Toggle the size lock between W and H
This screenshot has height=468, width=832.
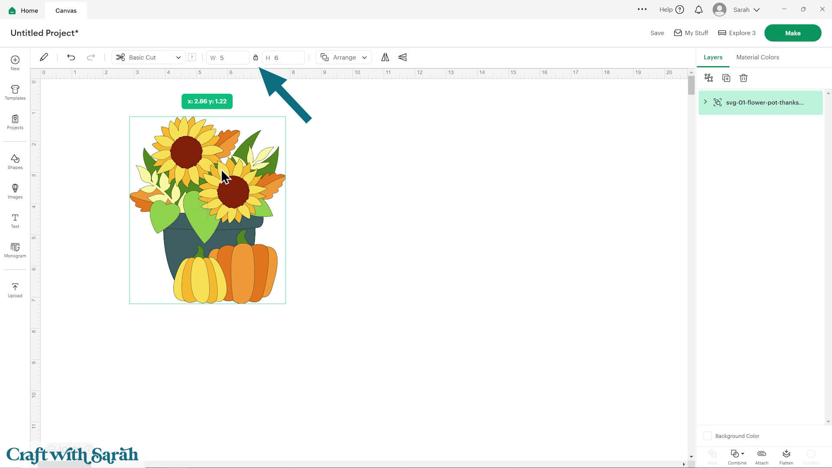[x=255, y=57]
